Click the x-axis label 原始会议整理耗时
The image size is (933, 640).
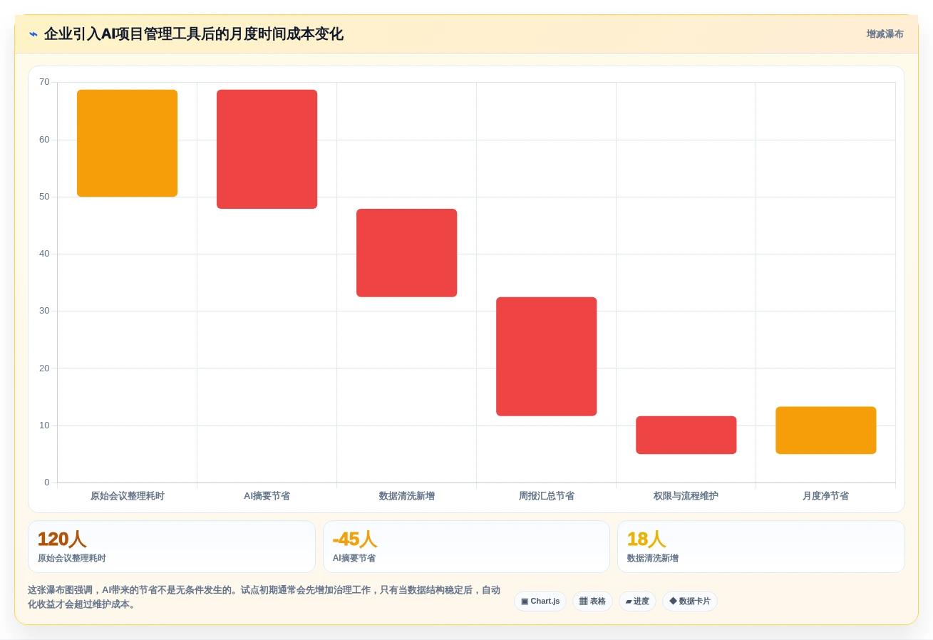click(127, 496)
